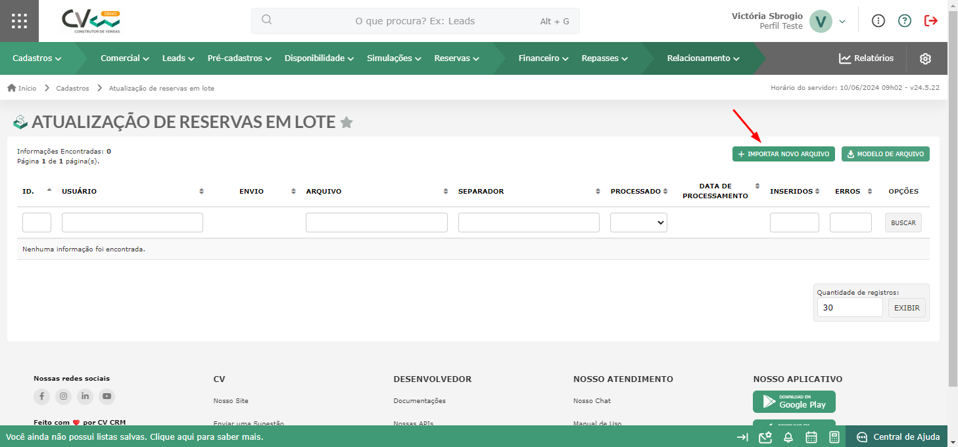Click the search magnifier icon
This screenshot has width=958, height=447.
[266, 20]
